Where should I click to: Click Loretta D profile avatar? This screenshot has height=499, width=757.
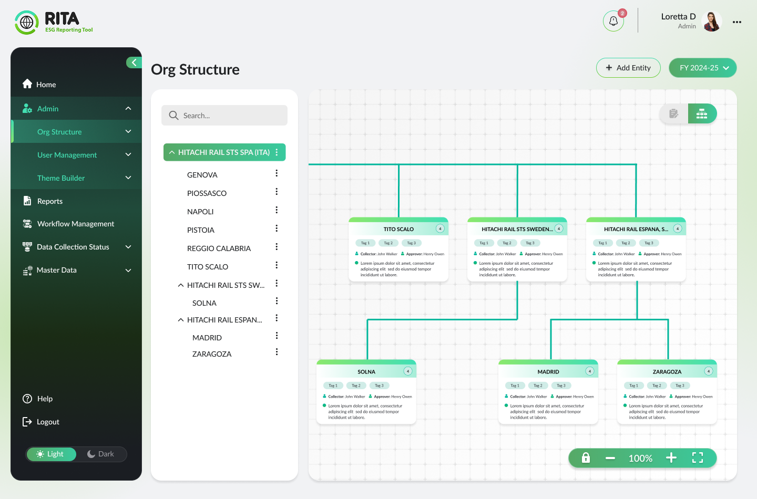[x=712, y=22]
